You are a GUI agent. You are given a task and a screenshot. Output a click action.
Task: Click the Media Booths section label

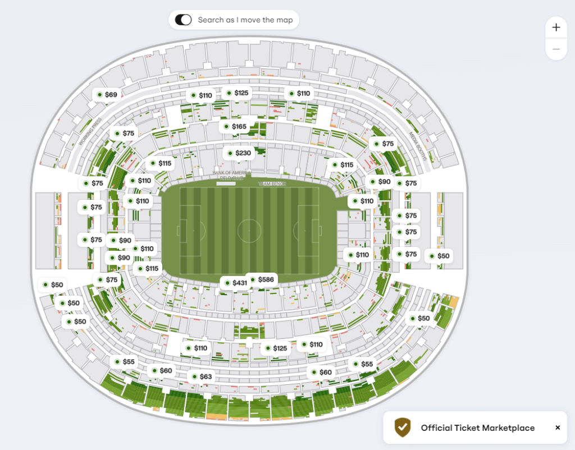418,146
